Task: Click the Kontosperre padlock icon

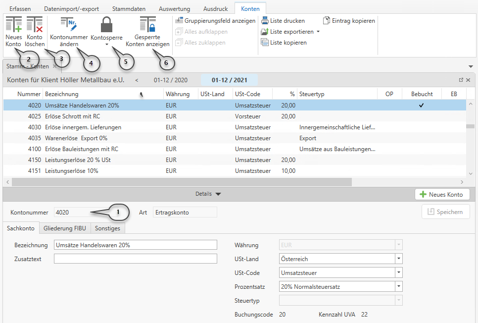Action: pyautogui.click(x=106, y=25)
